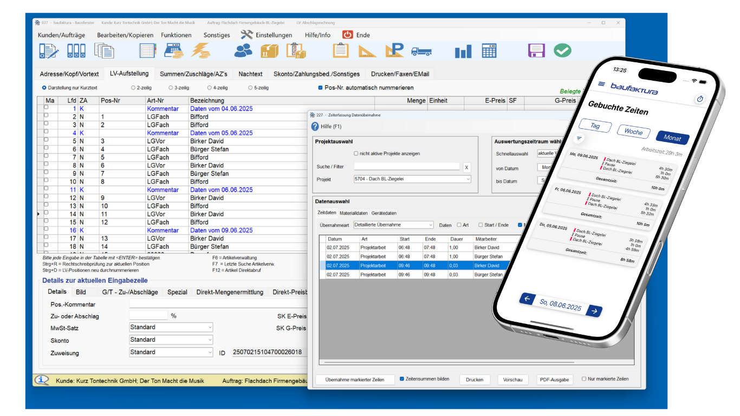Tap the Tag button in phone app

click(x=595, y=126)
